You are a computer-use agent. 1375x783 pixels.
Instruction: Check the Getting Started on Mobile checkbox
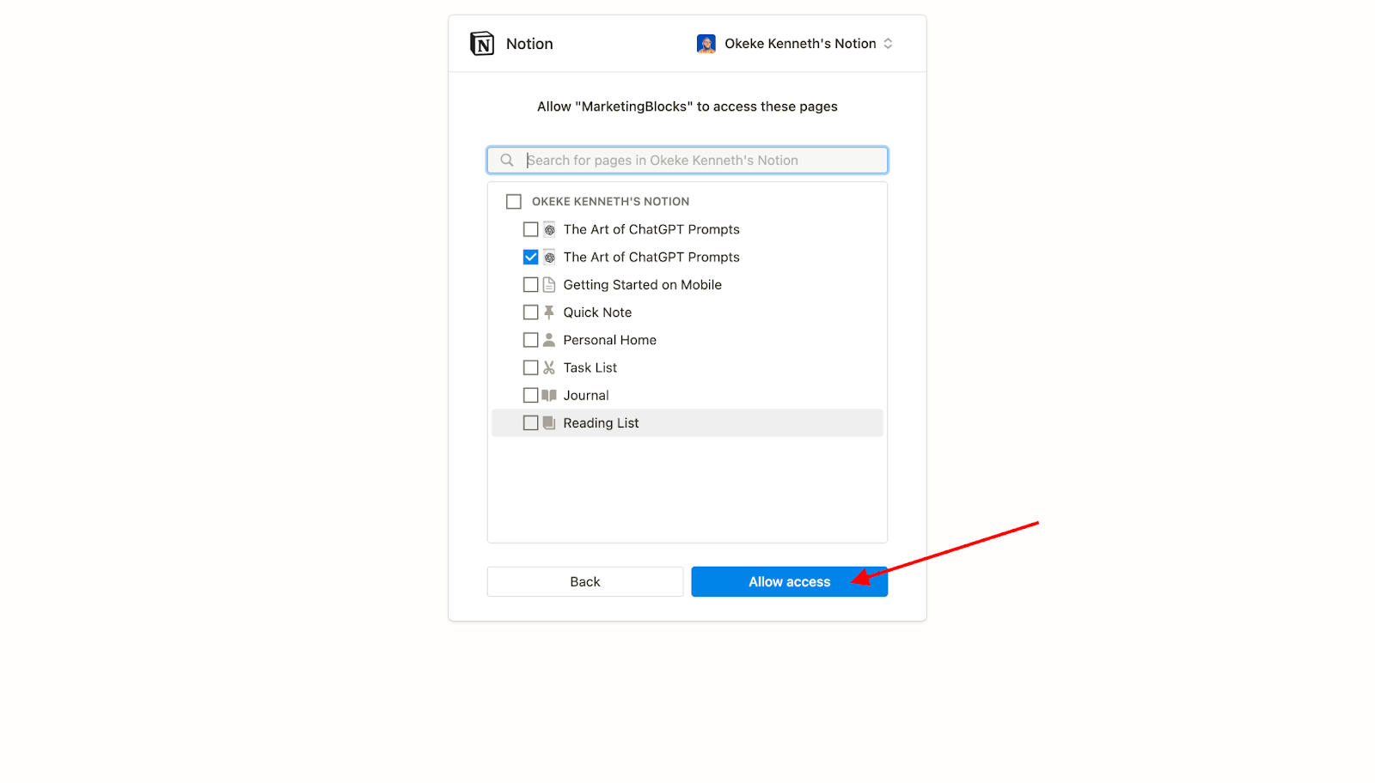(531, 285)
